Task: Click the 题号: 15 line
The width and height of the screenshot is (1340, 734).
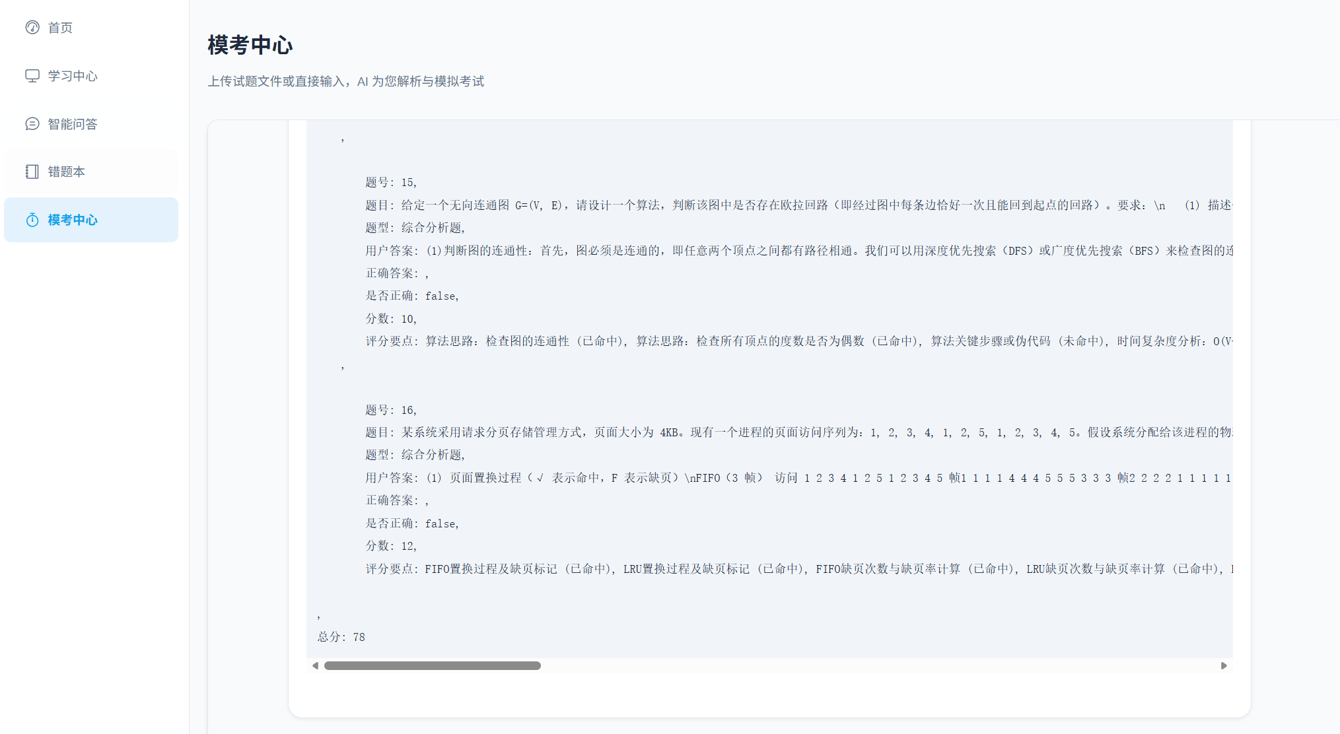Action: pos(391,182)
